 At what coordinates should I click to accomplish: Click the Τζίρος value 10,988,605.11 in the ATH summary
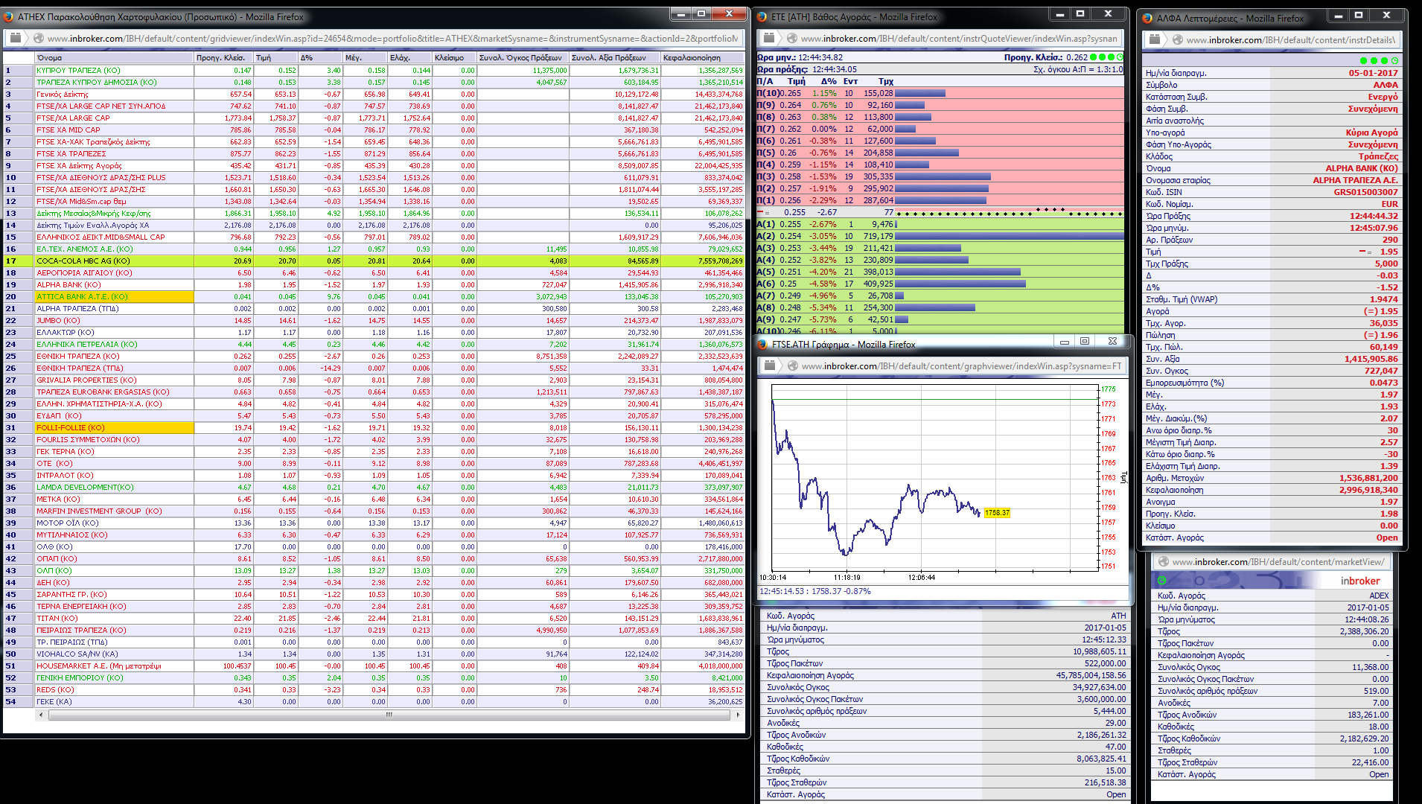1100,651
